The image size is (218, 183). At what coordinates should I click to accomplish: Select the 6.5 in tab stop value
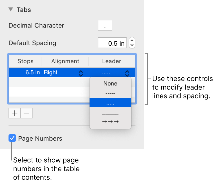[x=32, y=73]
